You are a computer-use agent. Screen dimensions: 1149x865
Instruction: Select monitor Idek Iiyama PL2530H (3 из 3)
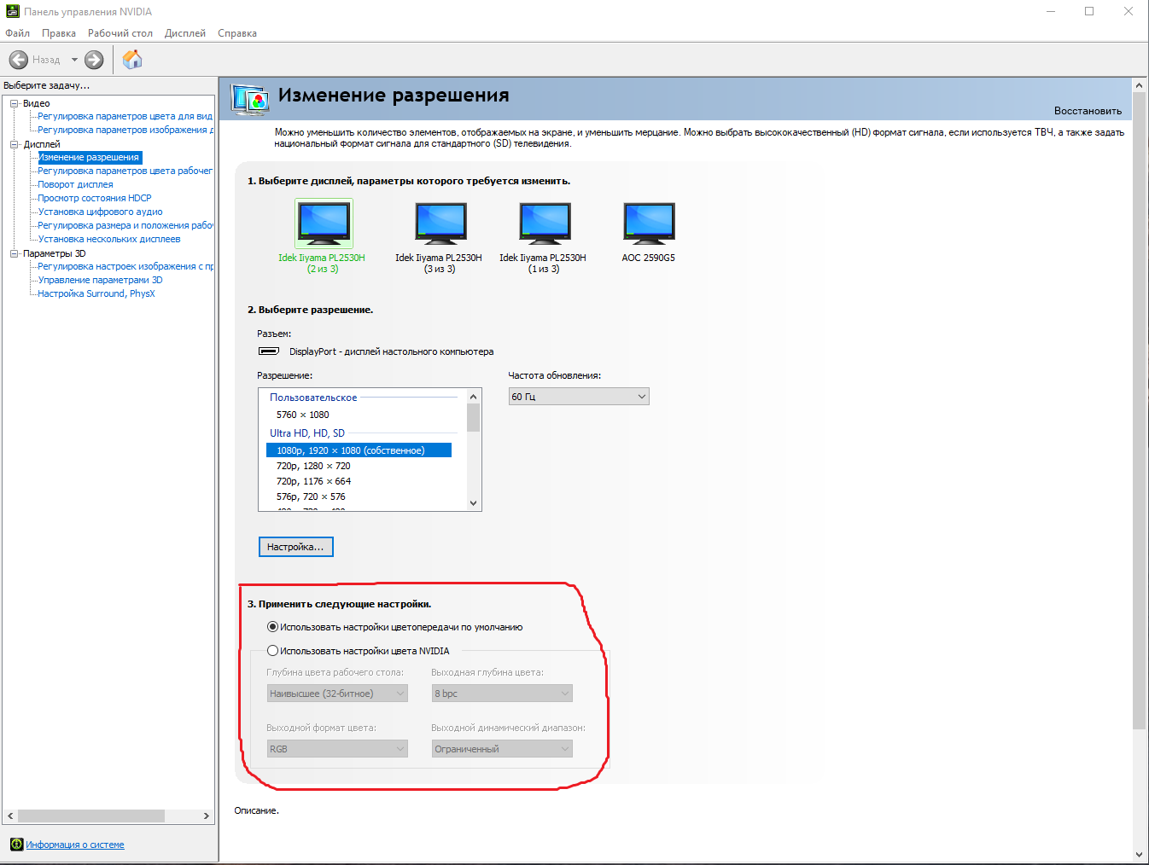point(440,223)
